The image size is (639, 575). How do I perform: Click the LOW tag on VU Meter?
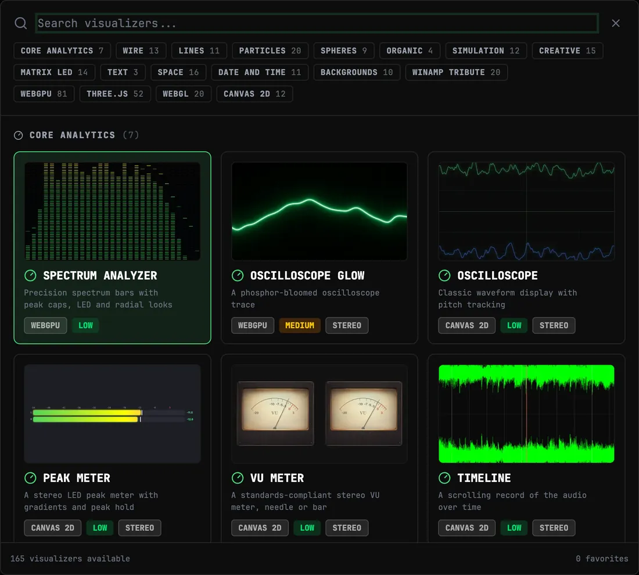[307, 528]
